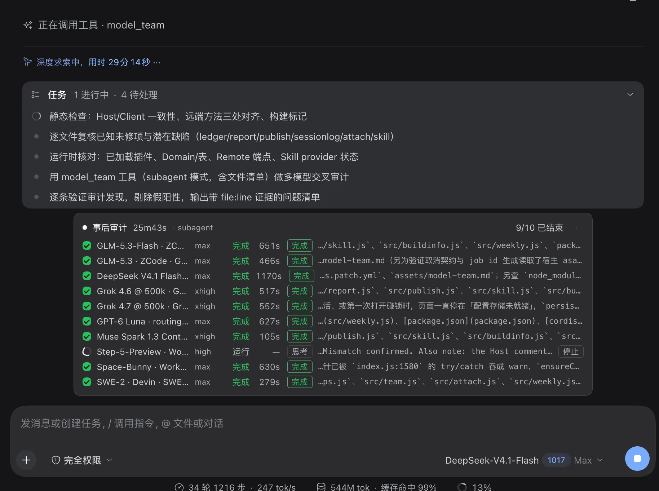659x491 pixels.
Task: Click the 完成 badge in Grok 4.7 row
Action: (300, 306)
